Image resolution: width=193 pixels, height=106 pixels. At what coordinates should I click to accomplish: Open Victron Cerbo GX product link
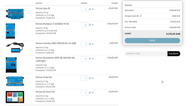[x=44, y=77]
